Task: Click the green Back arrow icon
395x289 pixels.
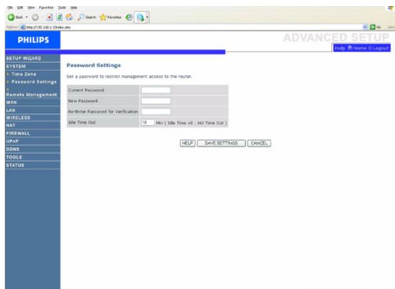Action: click(x=11, y=17)
